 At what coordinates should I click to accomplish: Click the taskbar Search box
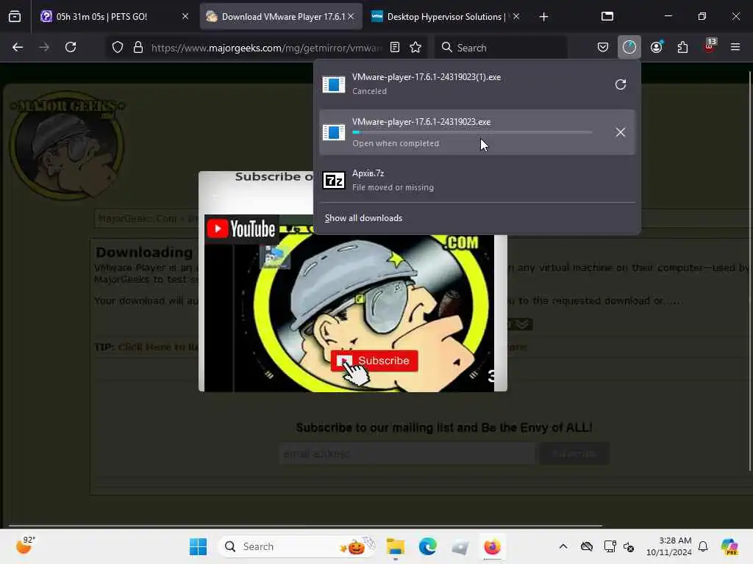tap(297, 546)
